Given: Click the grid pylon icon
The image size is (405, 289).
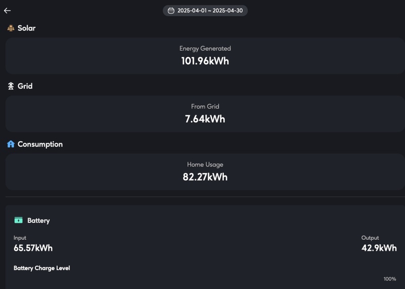Looking at the screenshot, I should tap(11, 86).
